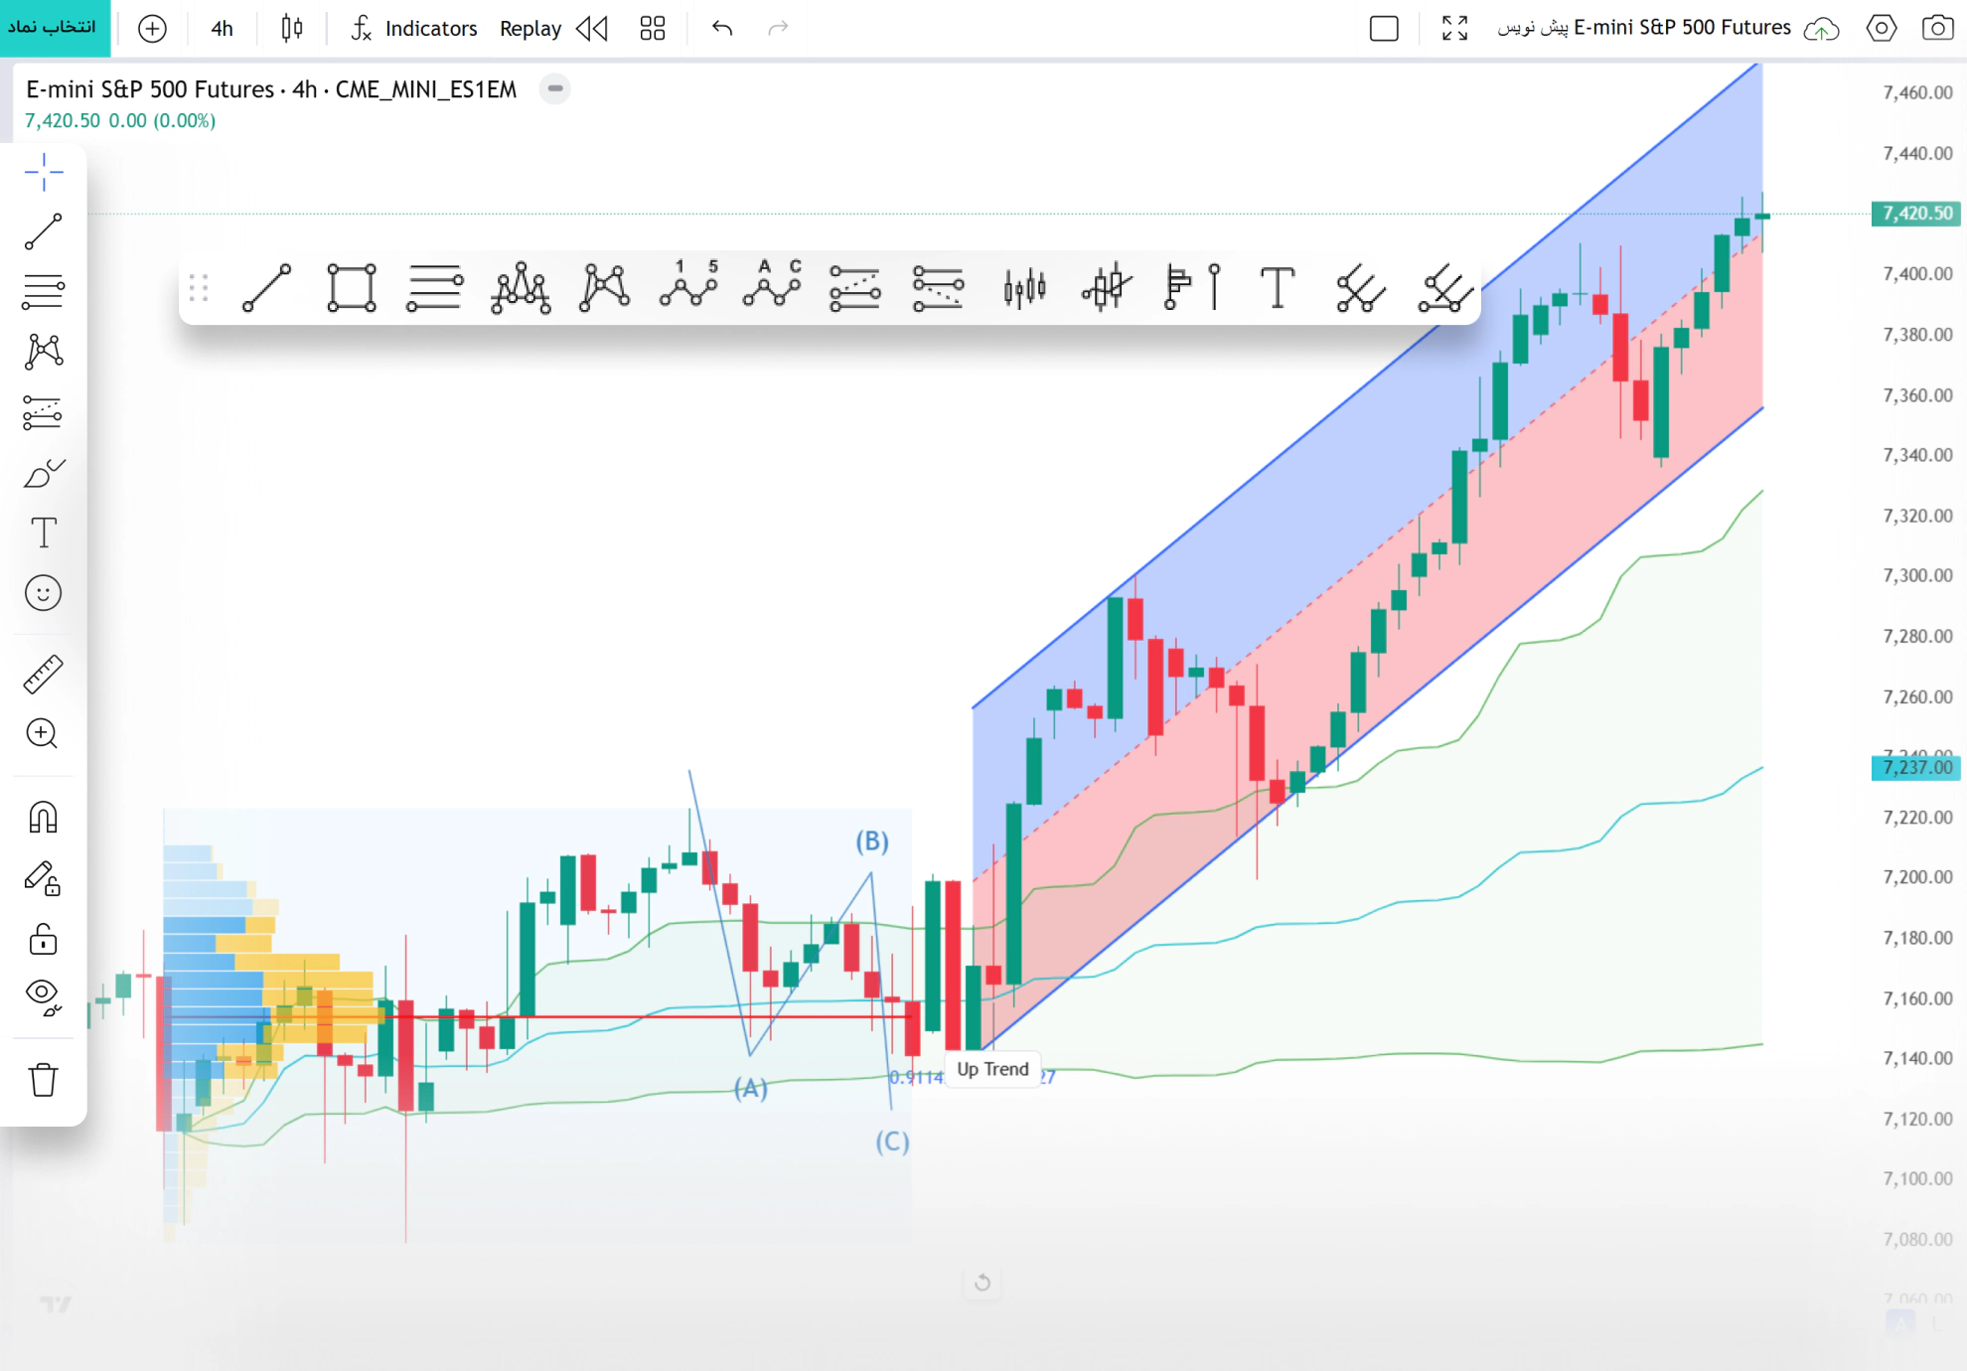Pick the volume profile tool in floating toolbar
The image size is (1967, 1371).
point(1192,288)
